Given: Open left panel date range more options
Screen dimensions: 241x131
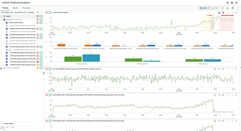Looking at the screenshot, I should tap(41, 12).
